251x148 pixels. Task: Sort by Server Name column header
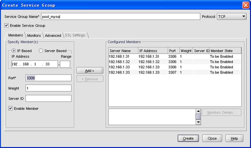[123, 51]
